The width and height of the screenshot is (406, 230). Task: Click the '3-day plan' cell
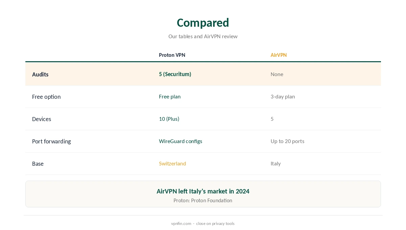click(x=283, y=96)
